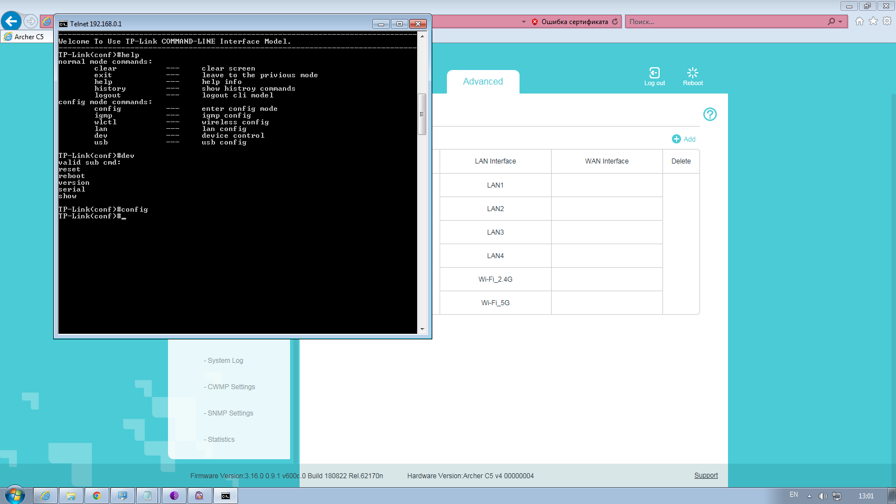Click the Firmware Version text in footer
This screenshot has width=896, height=504.
[x=287, y=476]
